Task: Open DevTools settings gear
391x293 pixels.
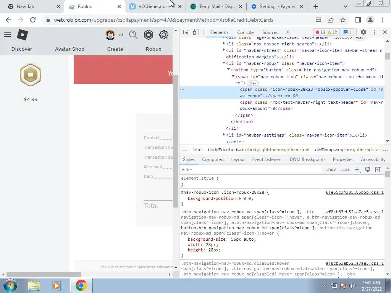Action: pyautogui.click(x=364, y=32)
